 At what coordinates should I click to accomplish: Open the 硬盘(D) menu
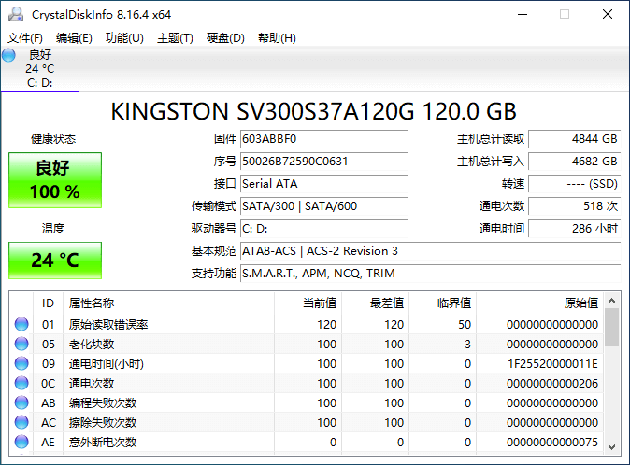(x=225, y=38)
